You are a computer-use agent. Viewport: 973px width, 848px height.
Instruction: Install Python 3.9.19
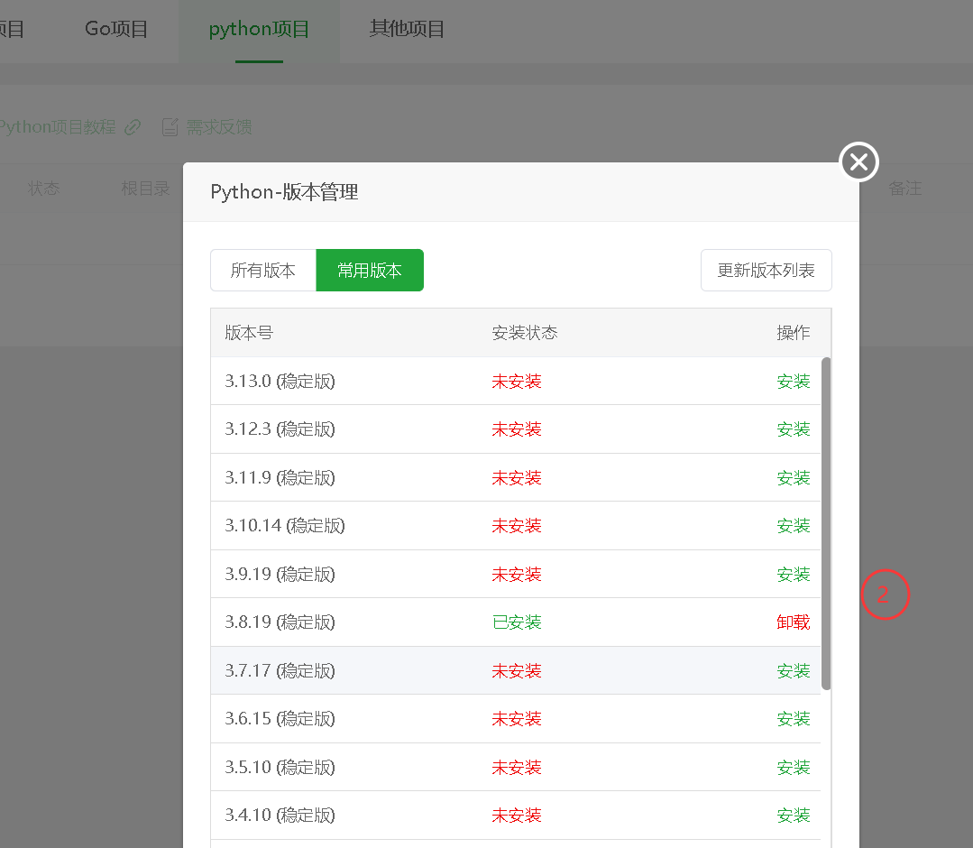[793, 575]
